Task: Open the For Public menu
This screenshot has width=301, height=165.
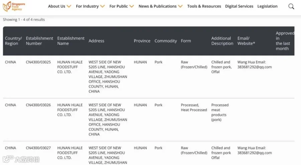Action: coord(119,6)
